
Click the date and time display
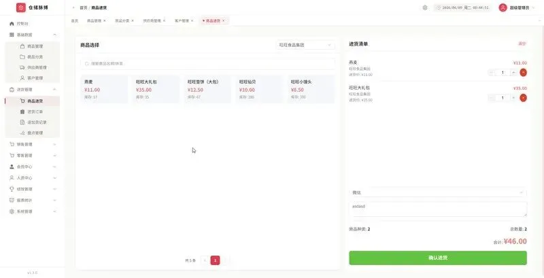click(x=462, y=7)
